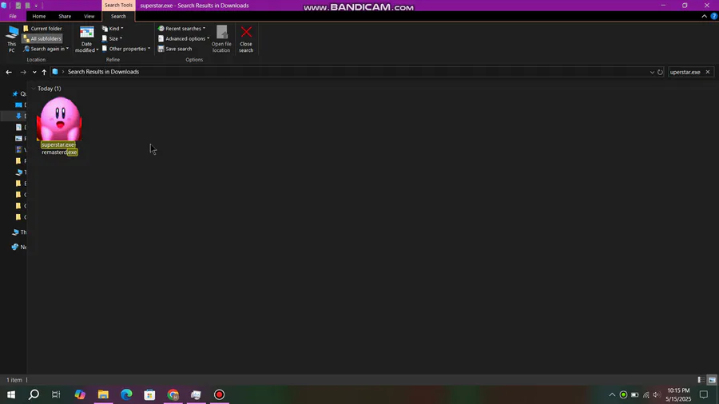Click Open file location button

point(221,39)
